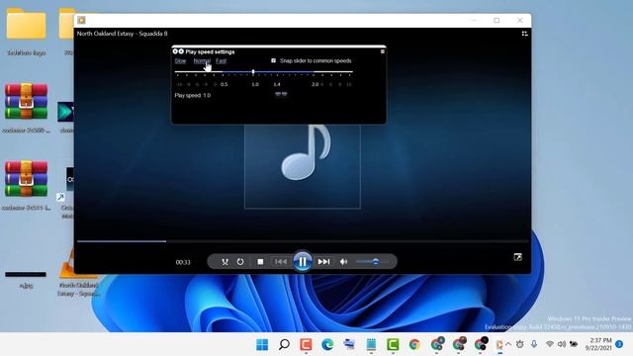Viewport: 633px width, 356px height.
Task: Open the red Camtasia Recorder taskbar icon
Action: (306, 344)
